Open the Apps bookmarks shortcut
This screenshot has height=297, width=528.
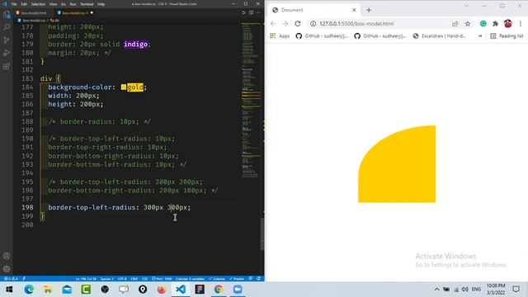coord(280,35)
